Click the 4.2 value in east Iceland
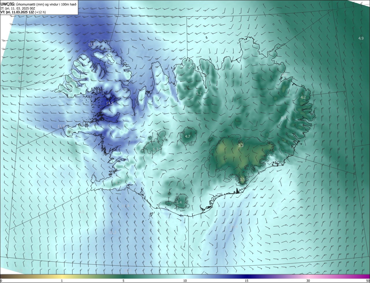Viewport: 370px width, 283px height. pyautogui.click(x=303, y=98)
